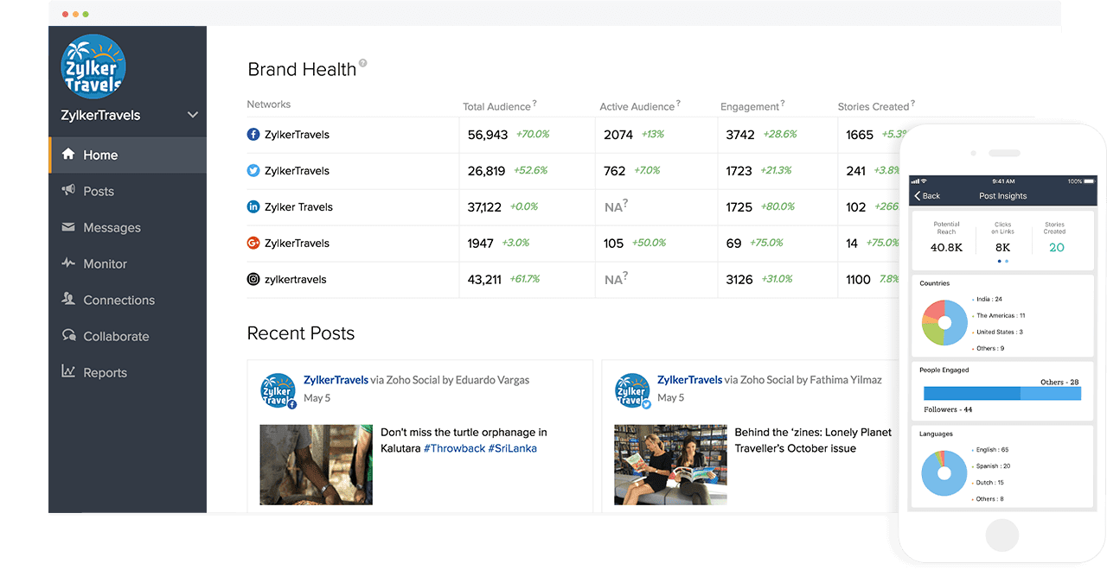1107x570 pixels.
Task: Click the +70.0% total audience change
Action: pyautogui.click(x=533, y=135)
